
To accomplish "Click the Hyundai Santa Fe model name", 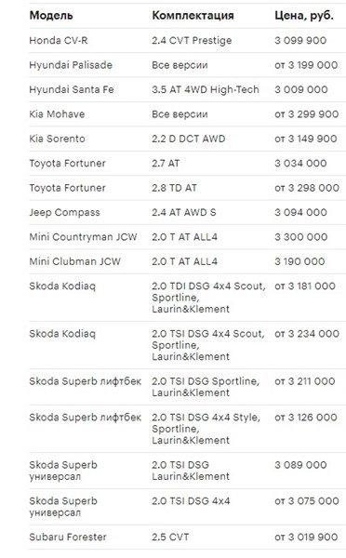I will pos(72,89).
